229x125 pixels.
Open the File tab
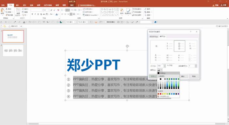(x=3, y=5)
